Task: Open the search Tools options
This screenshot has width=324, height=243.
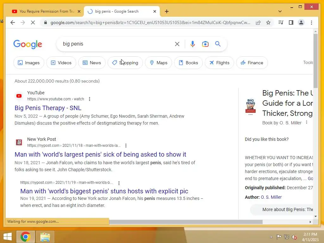Action: (308, 62)
